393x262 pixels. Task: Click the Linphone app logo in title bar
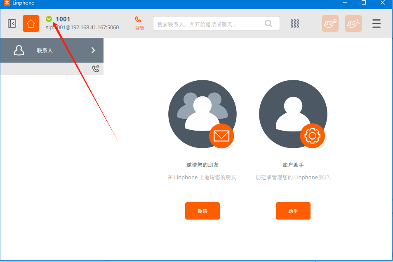pos(7,3)
